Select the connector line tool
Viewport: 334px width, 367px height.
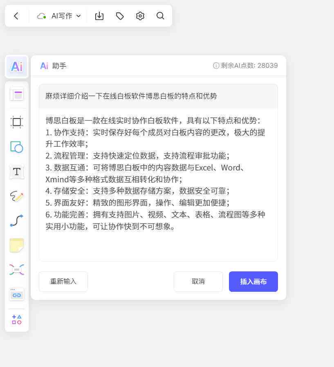[17, 221]
